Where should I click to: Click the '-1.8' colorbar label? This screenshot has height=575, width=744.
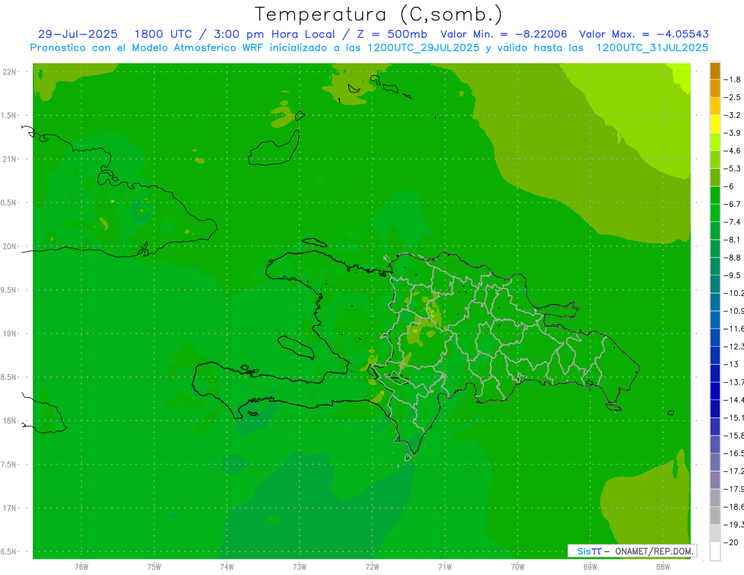(x=732, y=79)
